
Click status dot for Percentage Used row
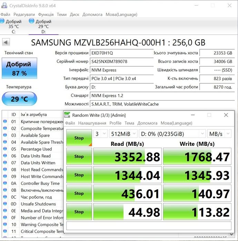click(x=5, y=149)
